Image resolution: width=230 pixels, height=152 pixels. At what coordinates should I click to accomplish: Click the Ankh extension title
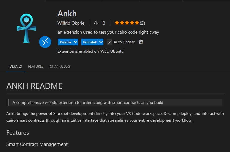(x=67, y=14)
